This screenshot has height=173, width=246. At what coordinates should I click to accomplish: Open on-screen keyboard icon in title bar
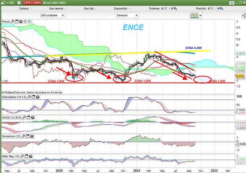(232, 3)
